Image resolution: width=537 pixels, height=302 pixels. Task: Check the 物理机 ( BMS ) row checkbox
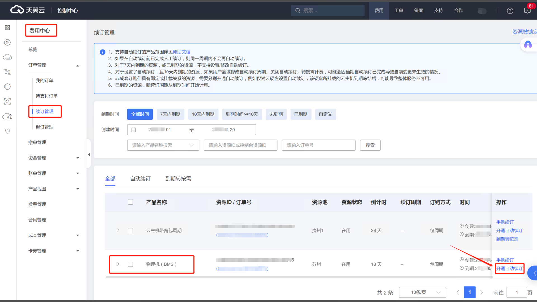[x=130, y=264]
